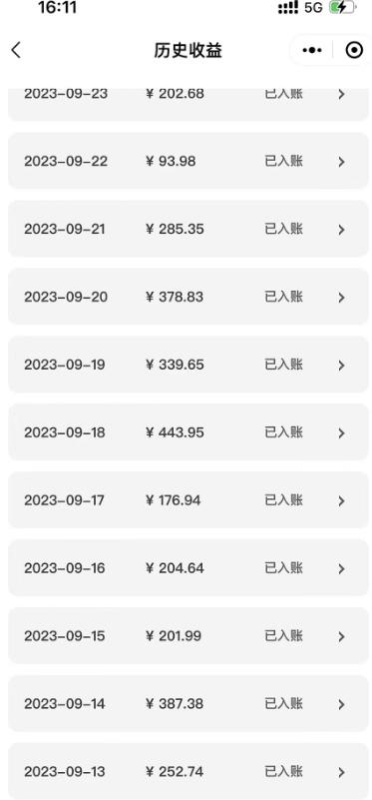Tap the ¥204.64 amount
The height and width of the screenshot is (800, 372).
click(x=175, y=568)
